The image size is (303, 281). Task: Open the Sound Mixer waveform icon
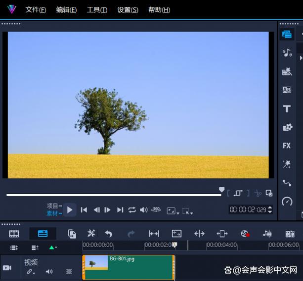click(267, 234)
